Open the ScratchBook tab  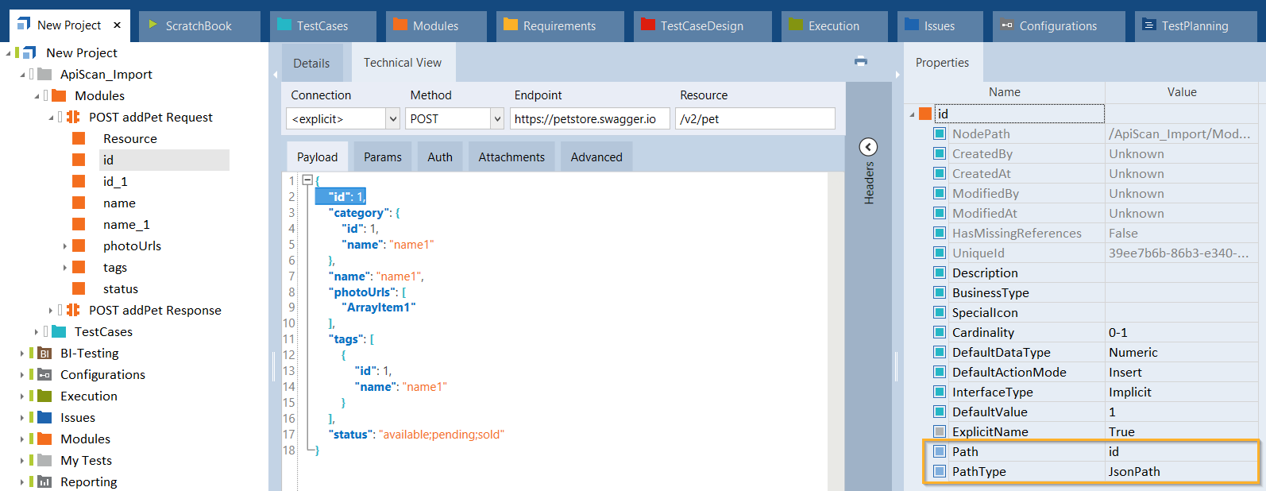click(x=199, y=26)
